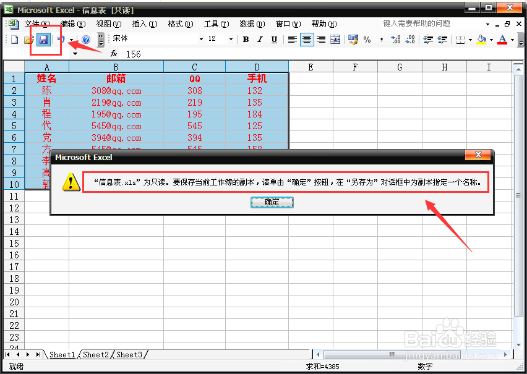Click the Undo arrow icon

[61, 40]
